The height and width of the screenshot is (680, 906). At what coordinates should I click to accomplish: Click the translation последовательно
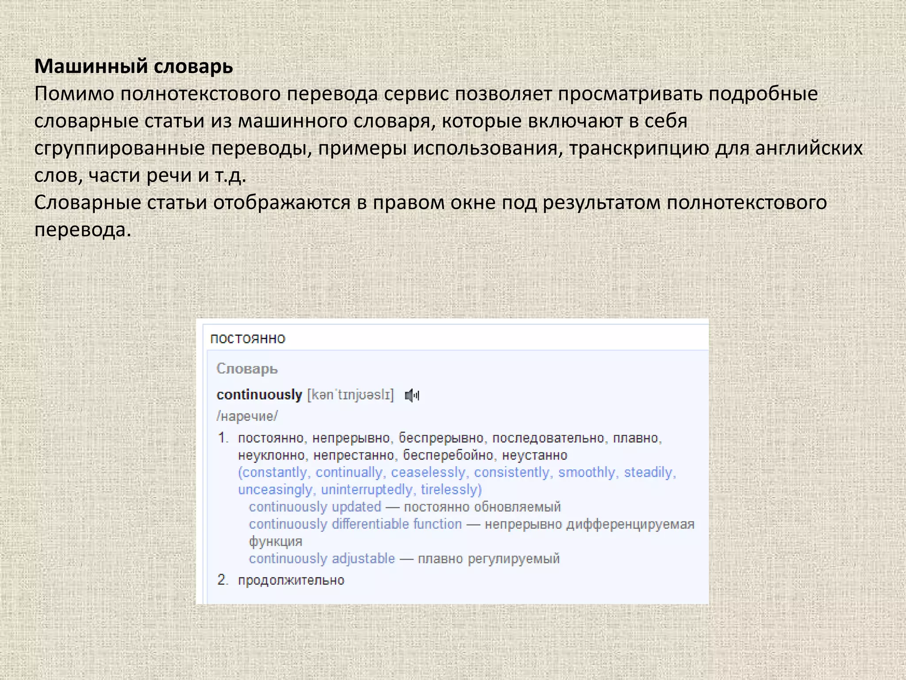pyautogui.click(x=549, y=438)
